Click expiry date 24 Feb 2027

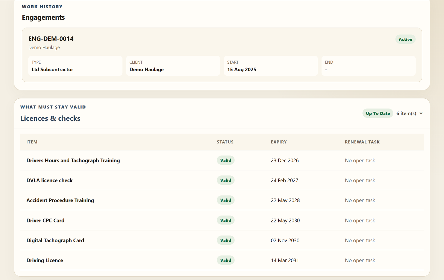coord(284,180)
